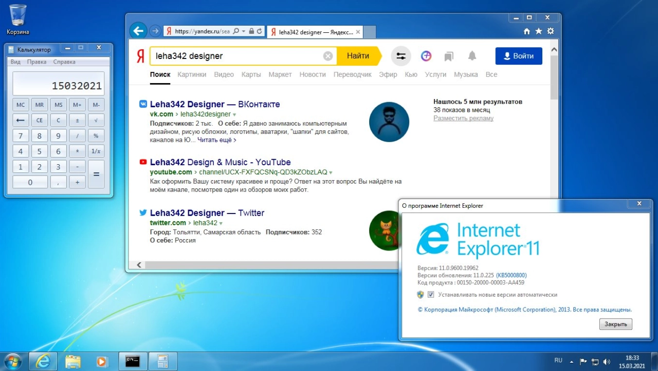Click the Command Prompt taskbar icon
The image size is (658, 371).
coord(133,361)
